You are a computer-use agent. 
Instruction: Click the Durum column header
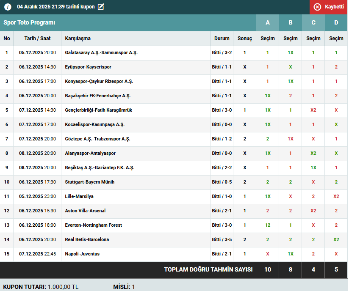(222, 38)
